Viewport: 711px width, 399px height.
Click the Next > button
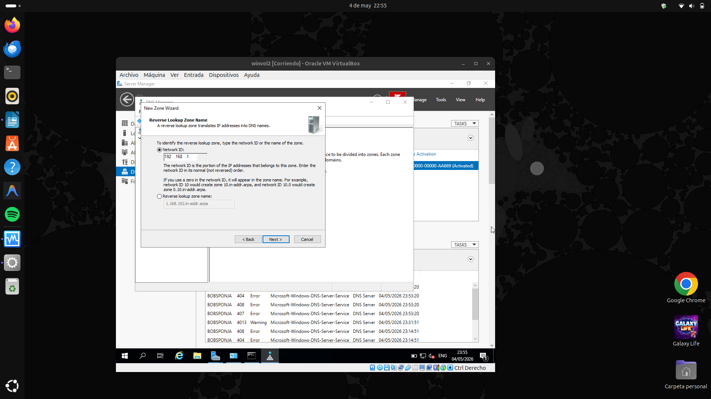(276, 239)
